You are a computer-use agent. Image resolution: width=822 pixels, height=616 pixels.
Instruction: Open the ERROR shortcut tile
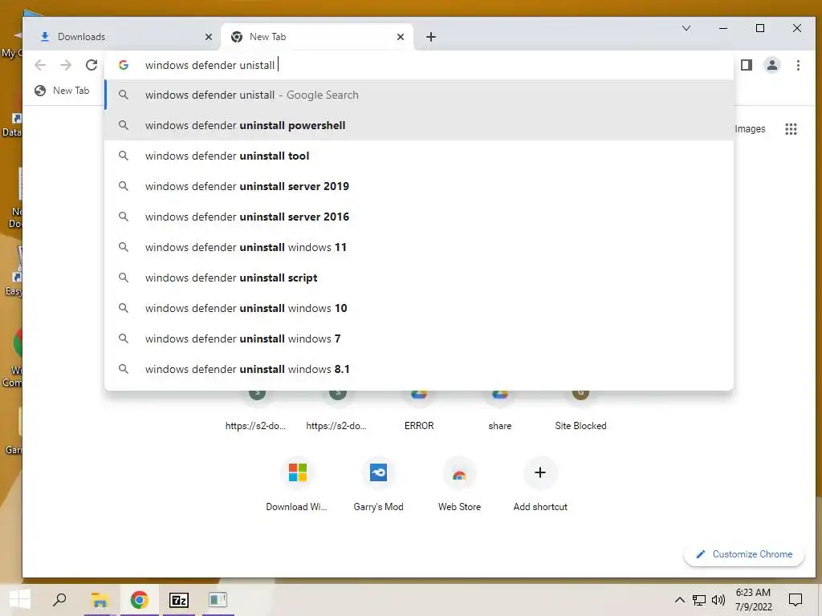click(419, 410)
